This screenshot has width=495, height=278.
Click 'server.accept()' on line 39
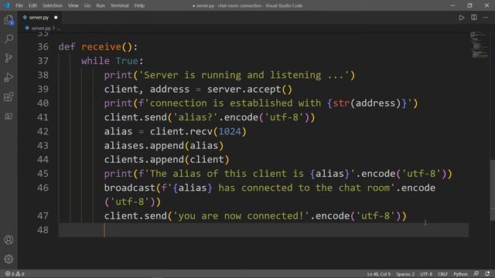tap(250, 90)
